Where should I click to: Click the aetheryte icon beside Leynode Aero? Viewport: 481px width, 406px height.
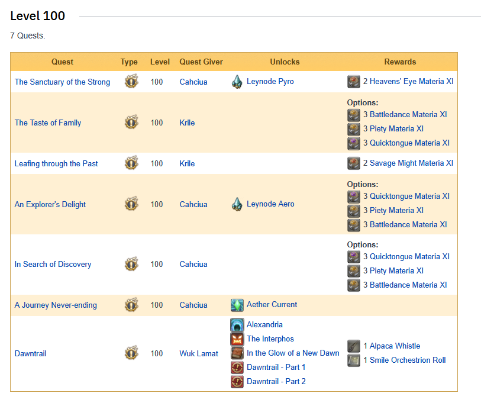point(237,204)
